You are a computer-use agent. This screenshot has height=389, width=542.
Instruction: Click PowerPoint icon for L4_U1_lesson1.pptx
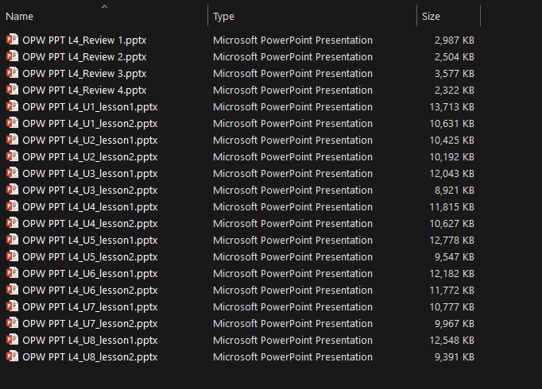click(x=13, y=106)
